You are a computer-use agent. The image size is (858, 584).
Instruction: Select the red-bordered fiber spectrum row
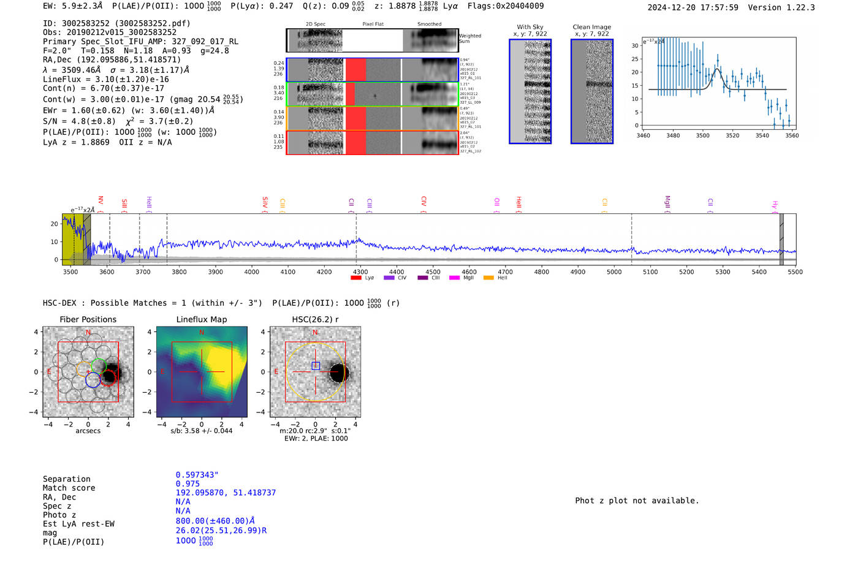pyautogui.click(x=373, y=142)
